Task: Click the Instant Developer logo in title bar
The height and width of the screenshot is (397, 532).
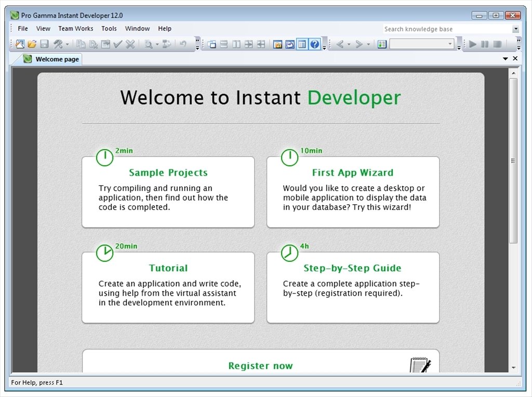Action: pos(14,15)
